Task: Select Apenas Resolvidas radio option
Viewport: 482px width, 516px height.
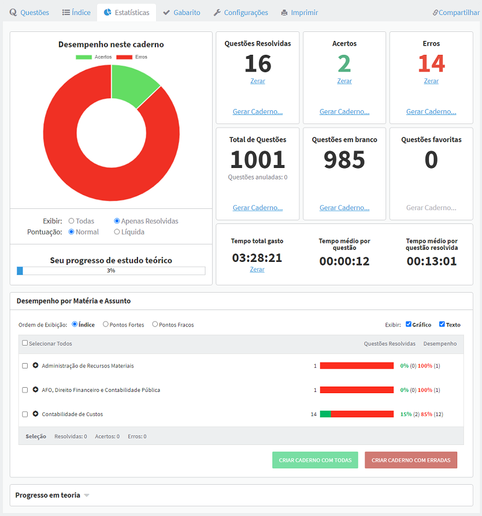Action: 116,221
